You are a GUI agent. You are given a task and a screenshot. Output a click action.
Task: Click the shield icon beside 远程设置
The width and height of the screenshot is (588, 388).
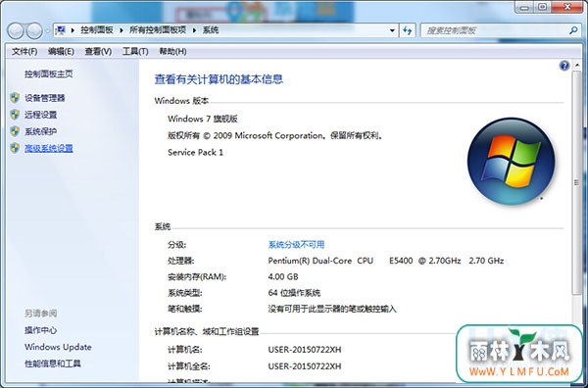click(x=15, y=115)
